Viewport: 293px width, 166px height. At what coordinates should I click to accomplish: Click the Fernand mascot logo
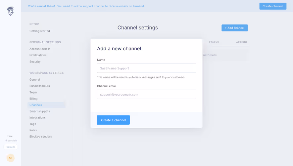(x=11, y=11)
